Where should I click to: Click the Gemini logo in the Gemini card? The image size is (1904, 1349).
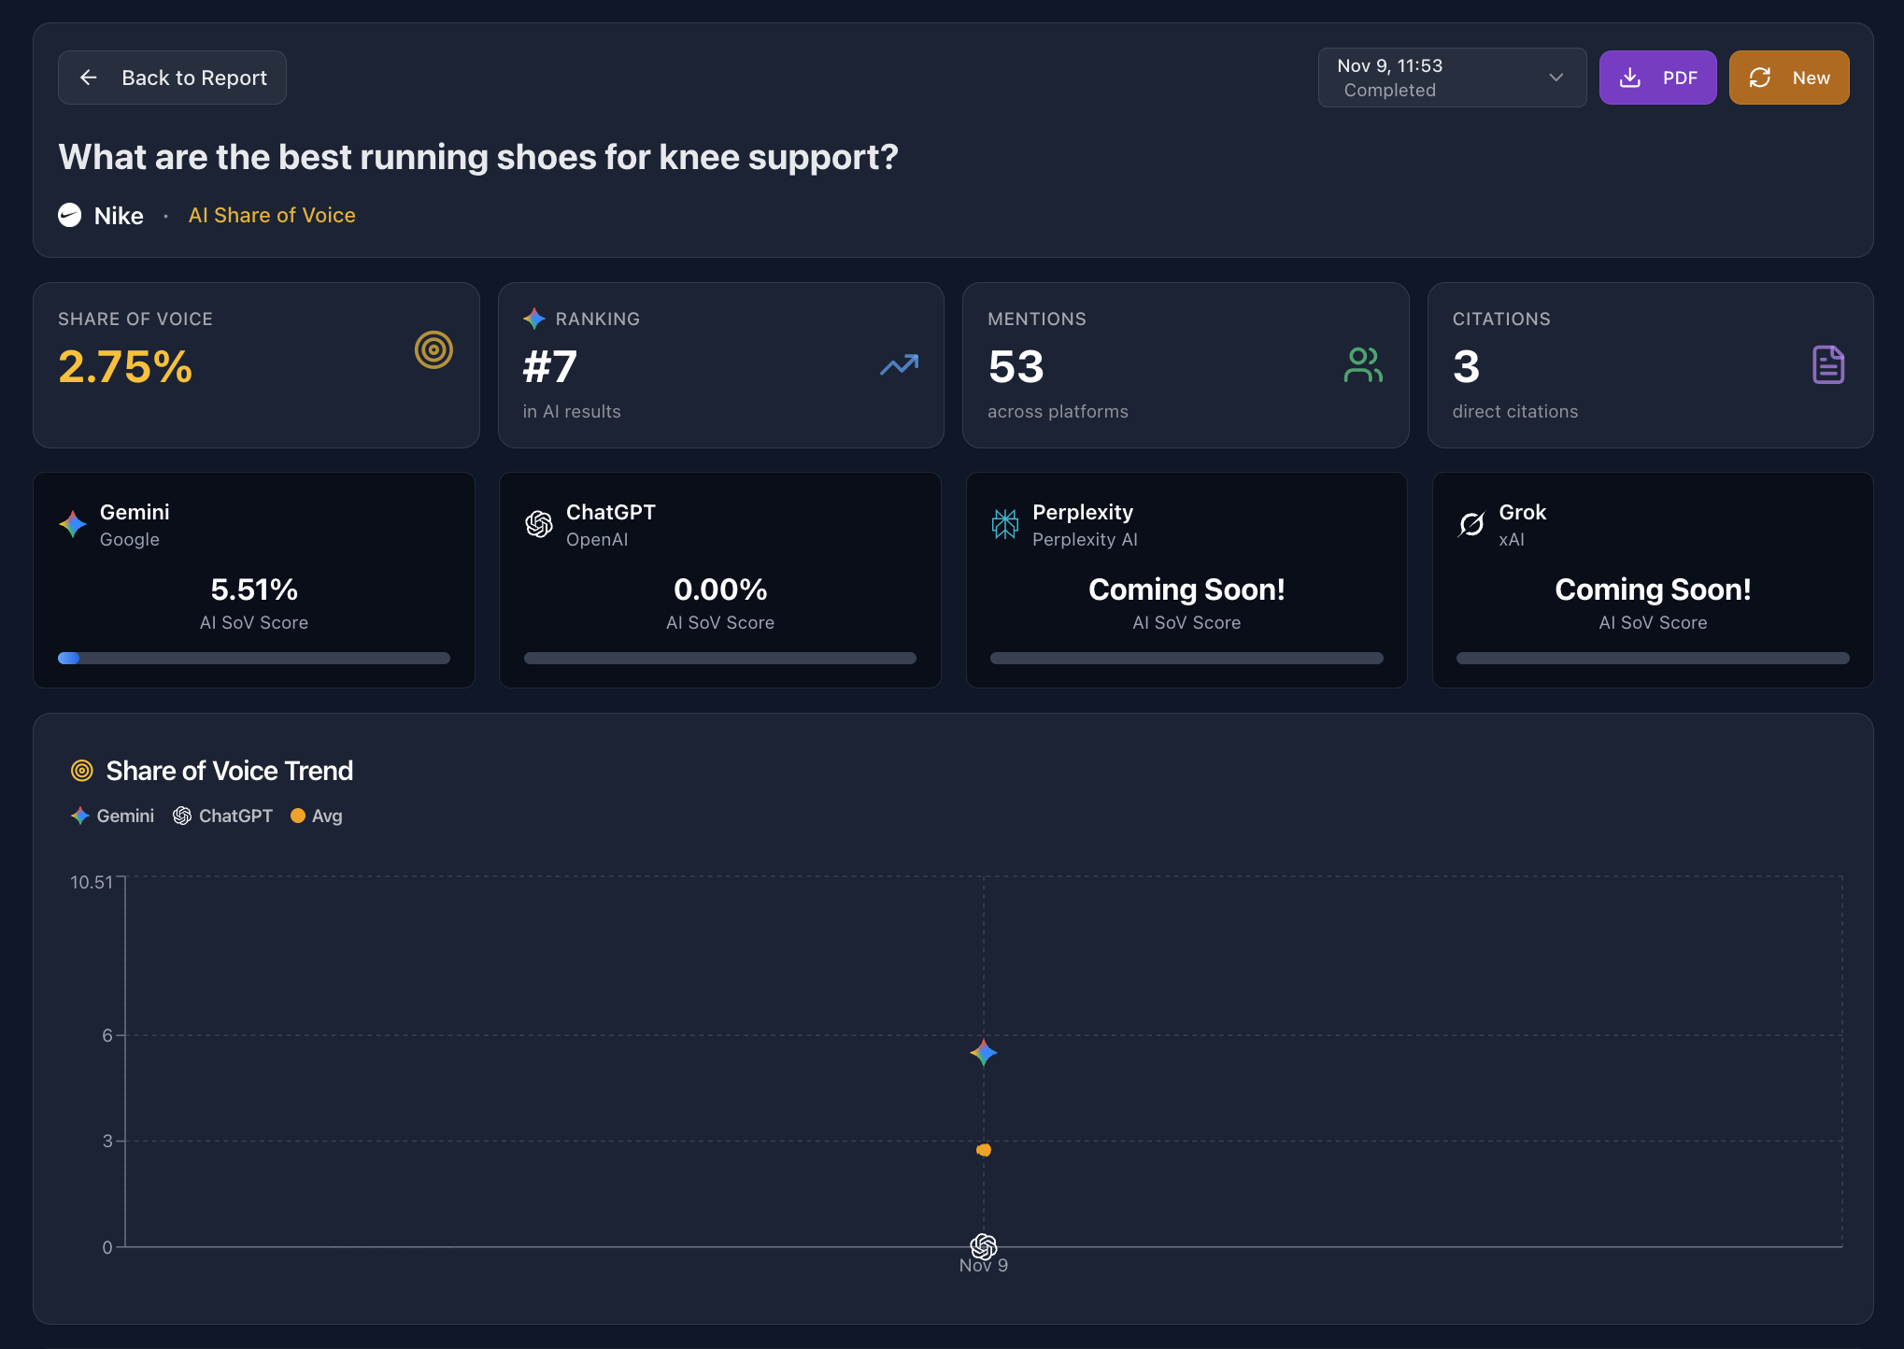(x=73, y=524)
